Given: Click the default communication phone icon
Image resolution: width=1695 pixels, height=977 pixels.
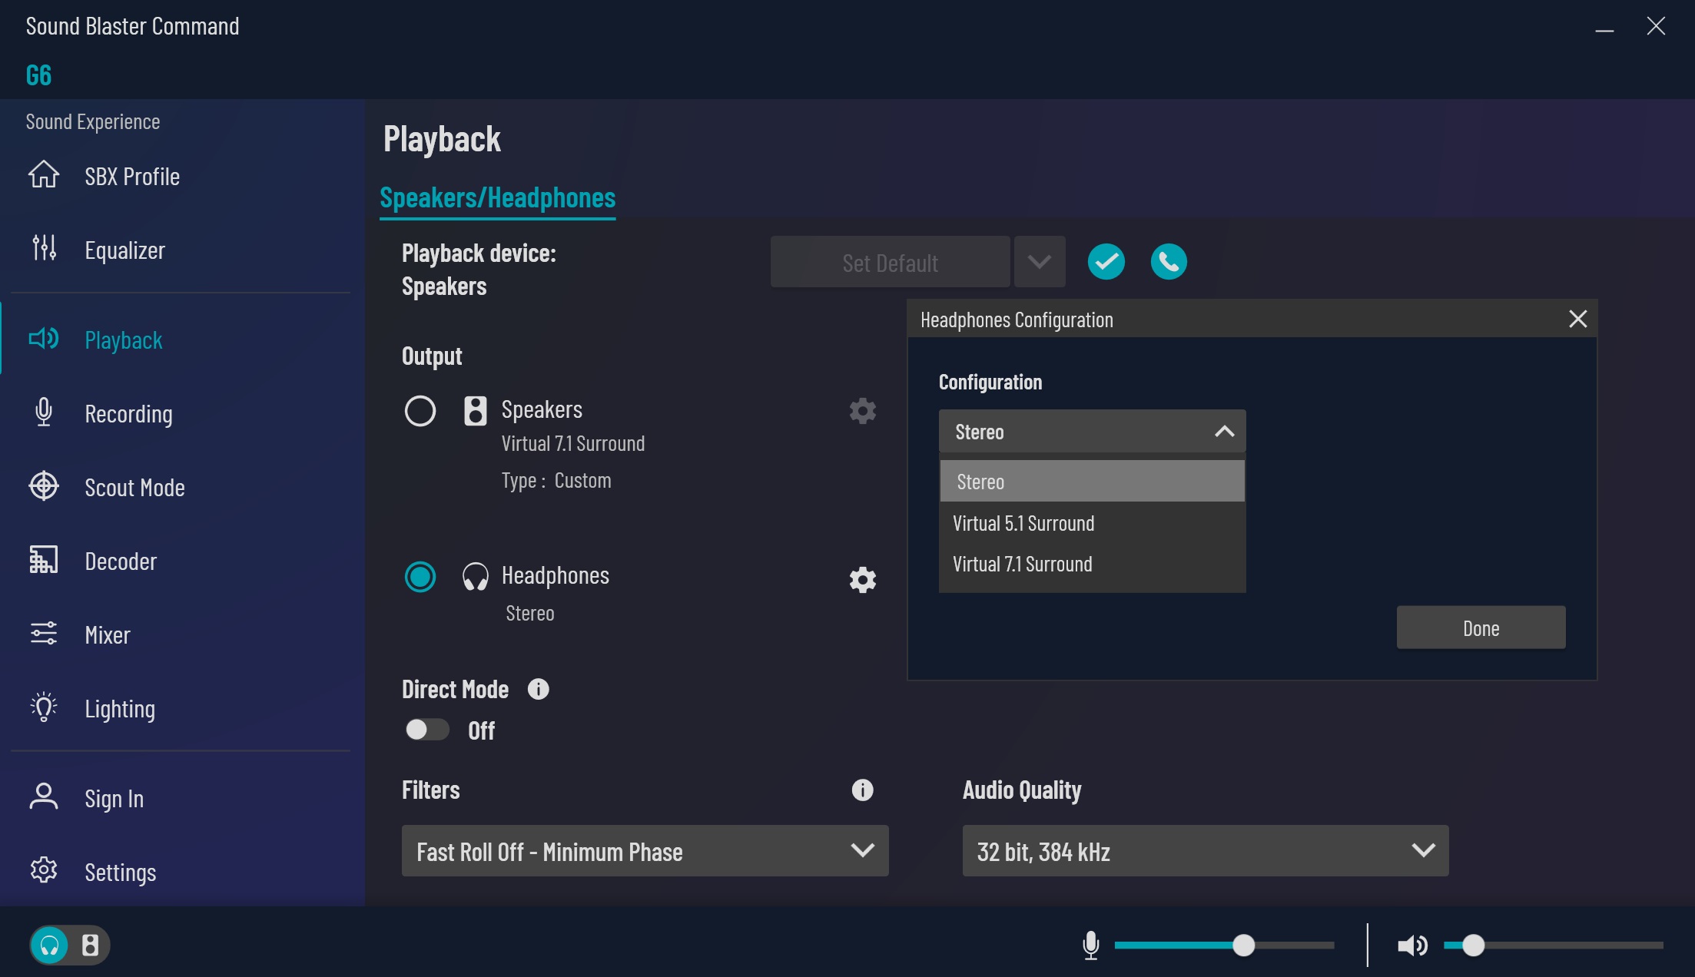Looking at the screenshot, I should pos(1169,262).
